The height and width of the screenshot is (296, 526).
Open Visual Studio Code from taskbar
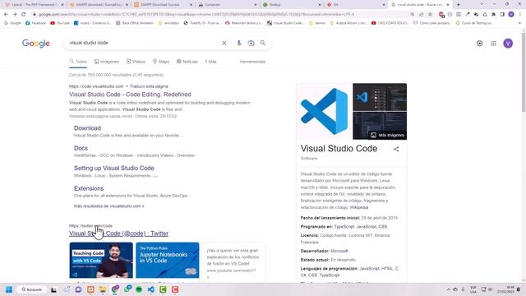tap(151, 289)
